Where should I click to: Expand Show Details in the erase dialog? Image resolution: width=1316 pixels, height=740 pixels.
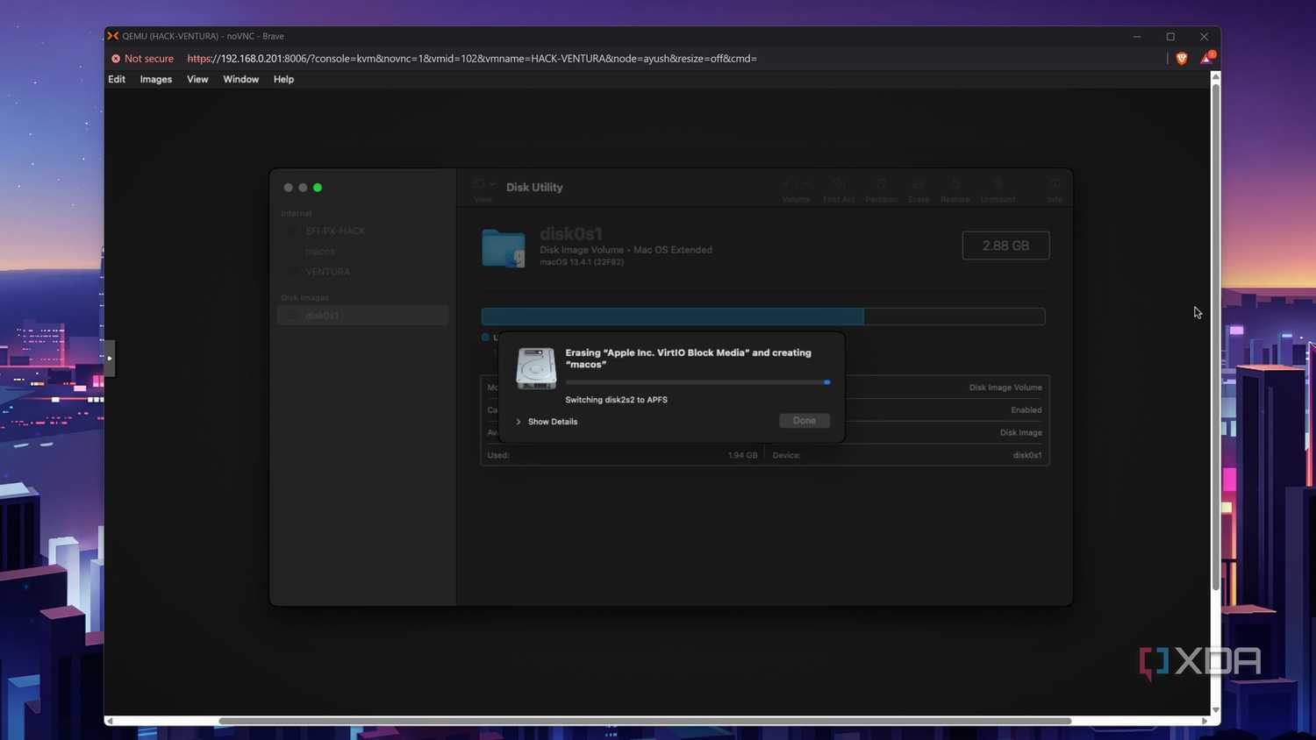point(547,422)
